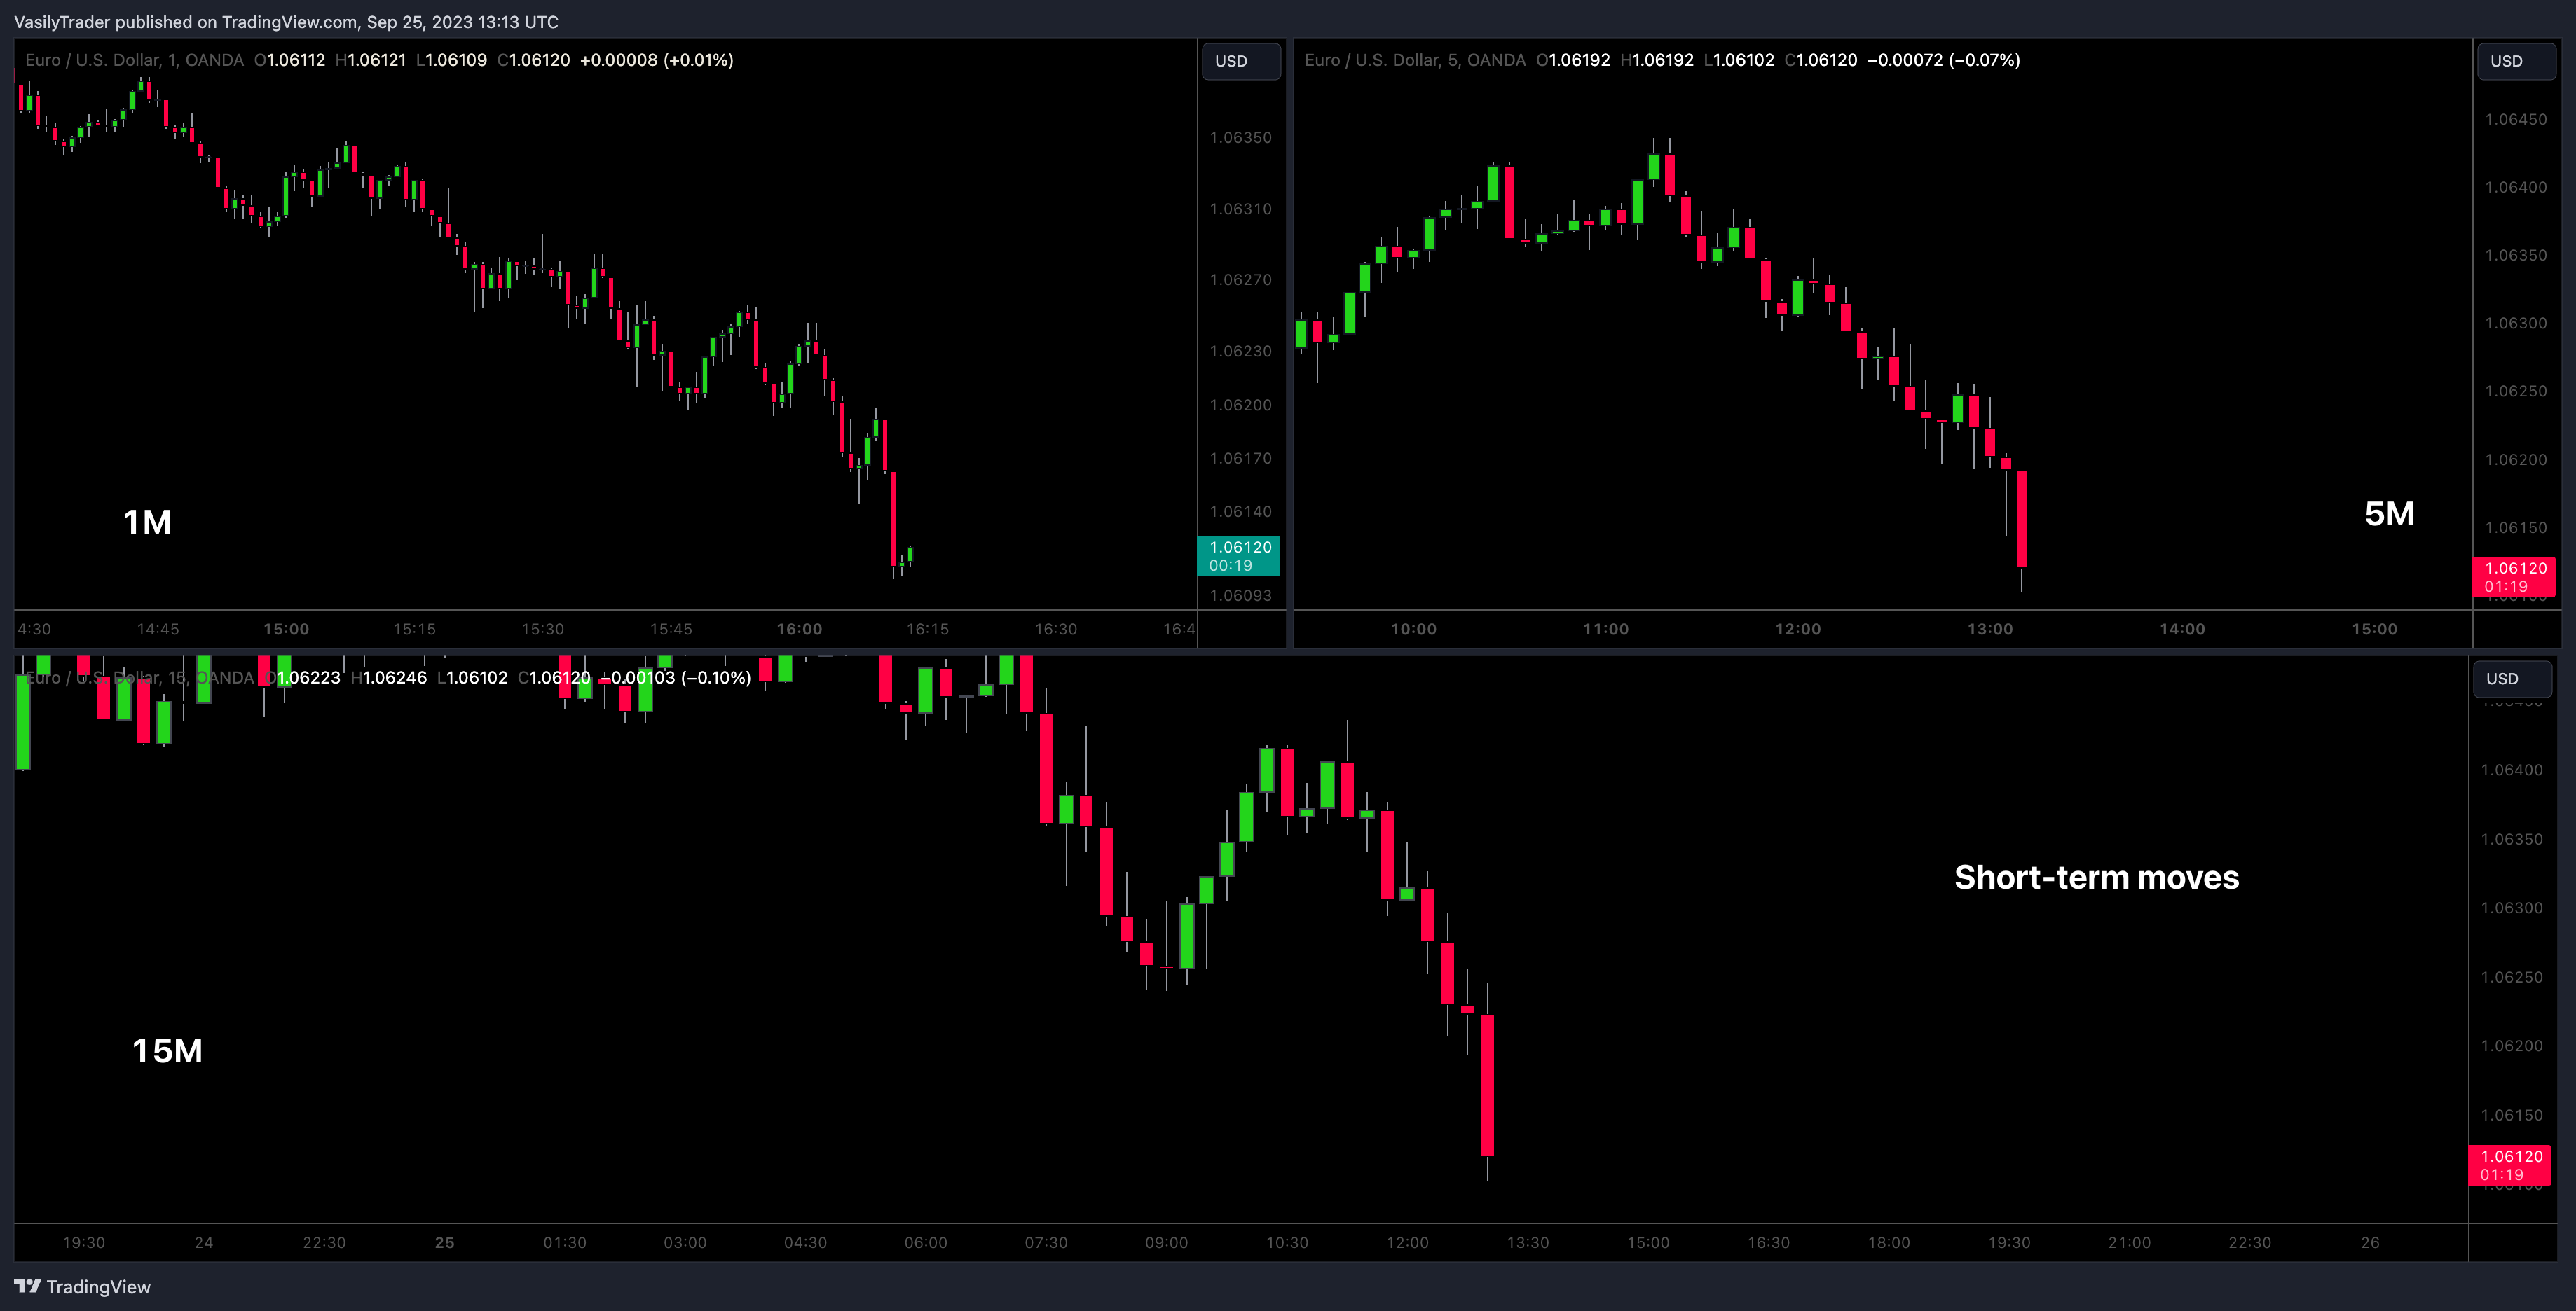This screenshot has width=2576, height=1311.
Task: Click date 25 on the 15M time axis
Action: [444, 1243]
